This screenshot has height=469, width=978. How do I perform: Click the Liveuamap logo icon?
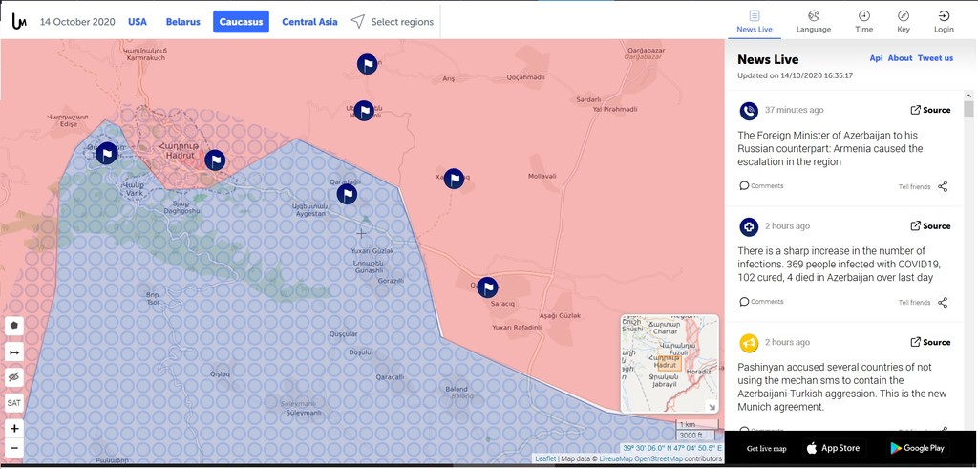tap(19, 21)
